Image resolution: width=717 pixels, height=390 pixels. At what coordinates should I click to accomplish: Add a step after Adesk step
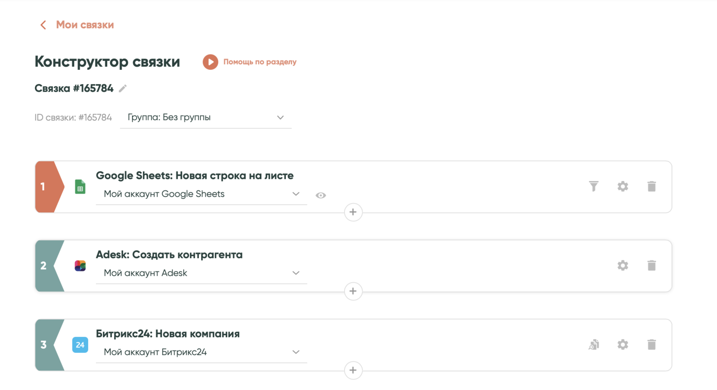point(353,291)
